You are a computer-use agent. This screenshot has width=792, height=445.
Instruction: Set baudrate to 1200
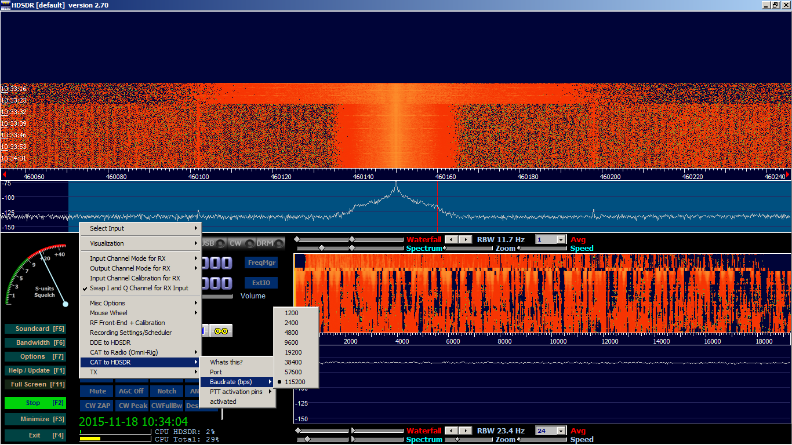point(295,313)
